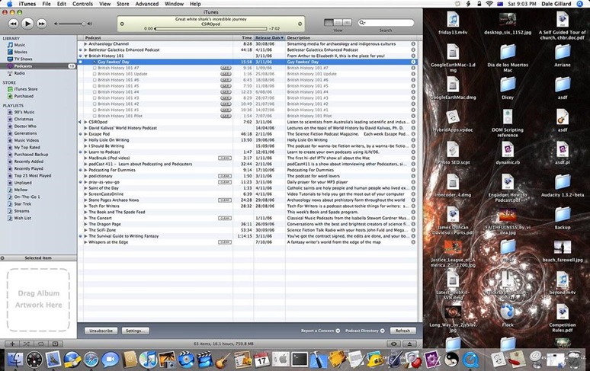Expand the CSIROpod podcast row

pyautogui.click(x=85, y=122)
